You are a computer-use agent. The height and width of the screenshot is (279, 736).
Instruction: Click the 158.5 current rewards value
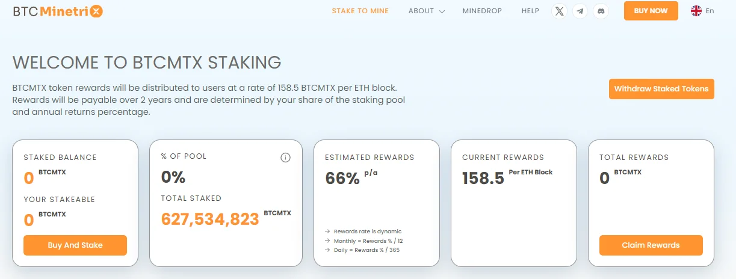click(483, 179)
